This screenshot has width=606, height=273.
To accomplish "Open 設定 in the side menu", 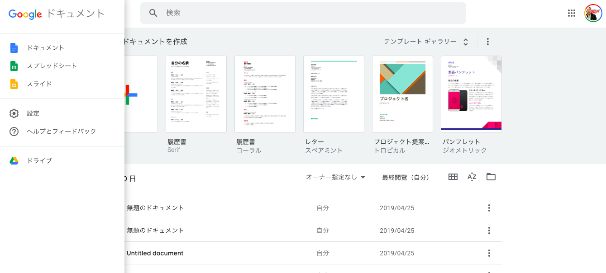I will coord(33,113).
